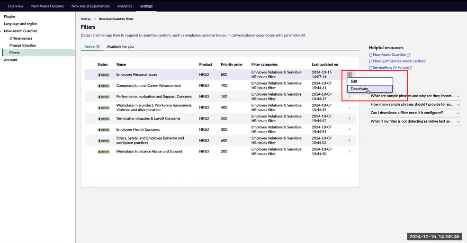Click Performance, evaluation and Support Concerns name
Image resolution: width=467 pixels, height=243 pixels.
tap(154, 97)
